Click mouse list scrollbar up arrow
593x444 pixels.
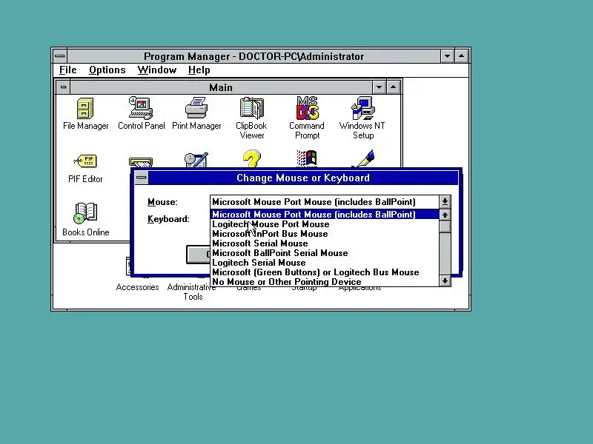(x=445, y=215)
